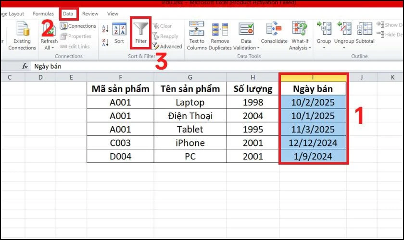404x240 pixels.
Task: Click the Ngày bán header cell
Action: click(x=313, y=89)
